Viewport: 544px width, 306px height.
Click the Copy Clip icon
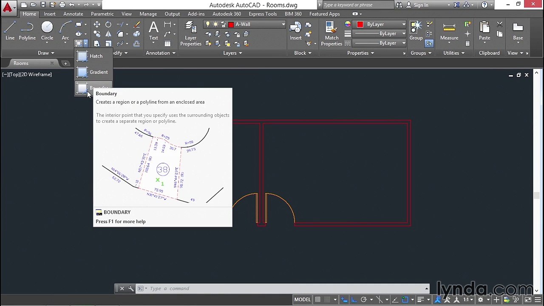(500, 34)
